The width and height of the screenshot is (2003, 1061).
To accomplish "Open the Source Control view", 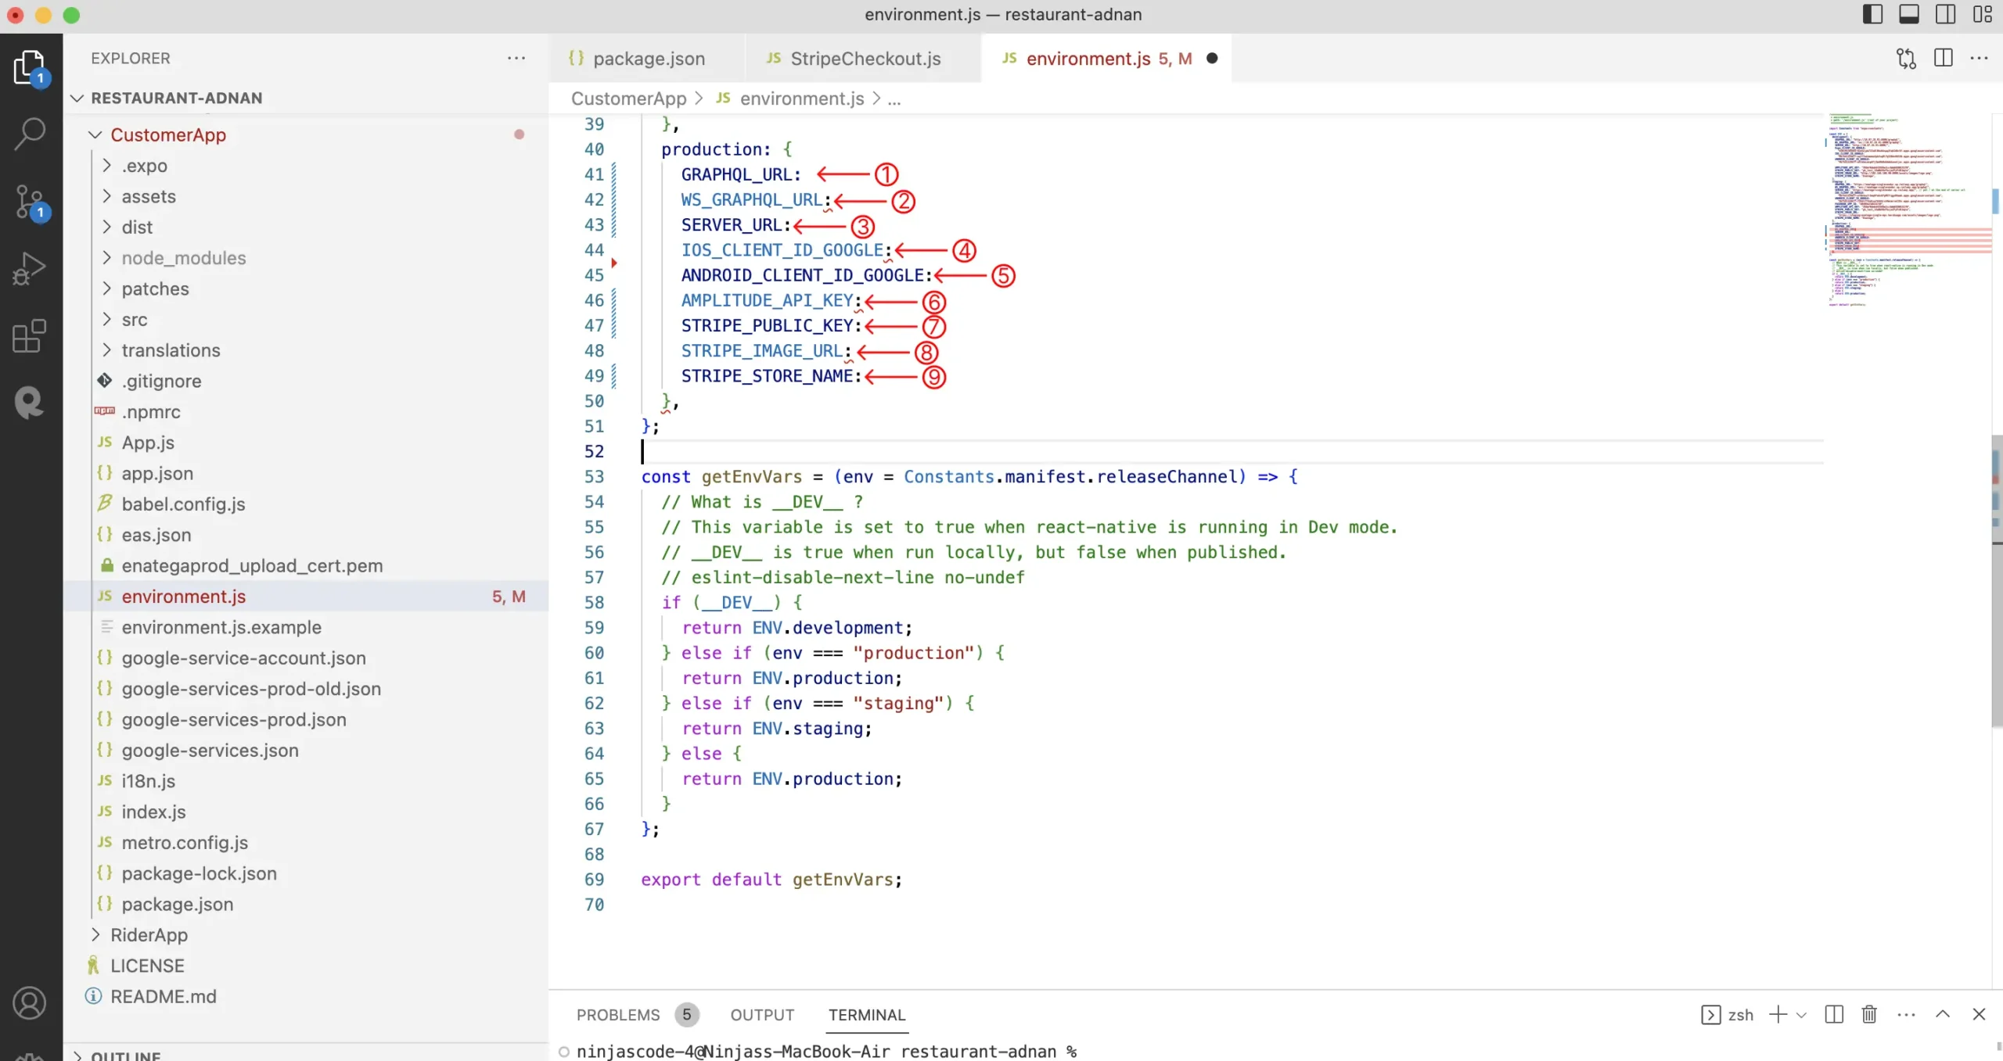I will click(x=30, y=202).
